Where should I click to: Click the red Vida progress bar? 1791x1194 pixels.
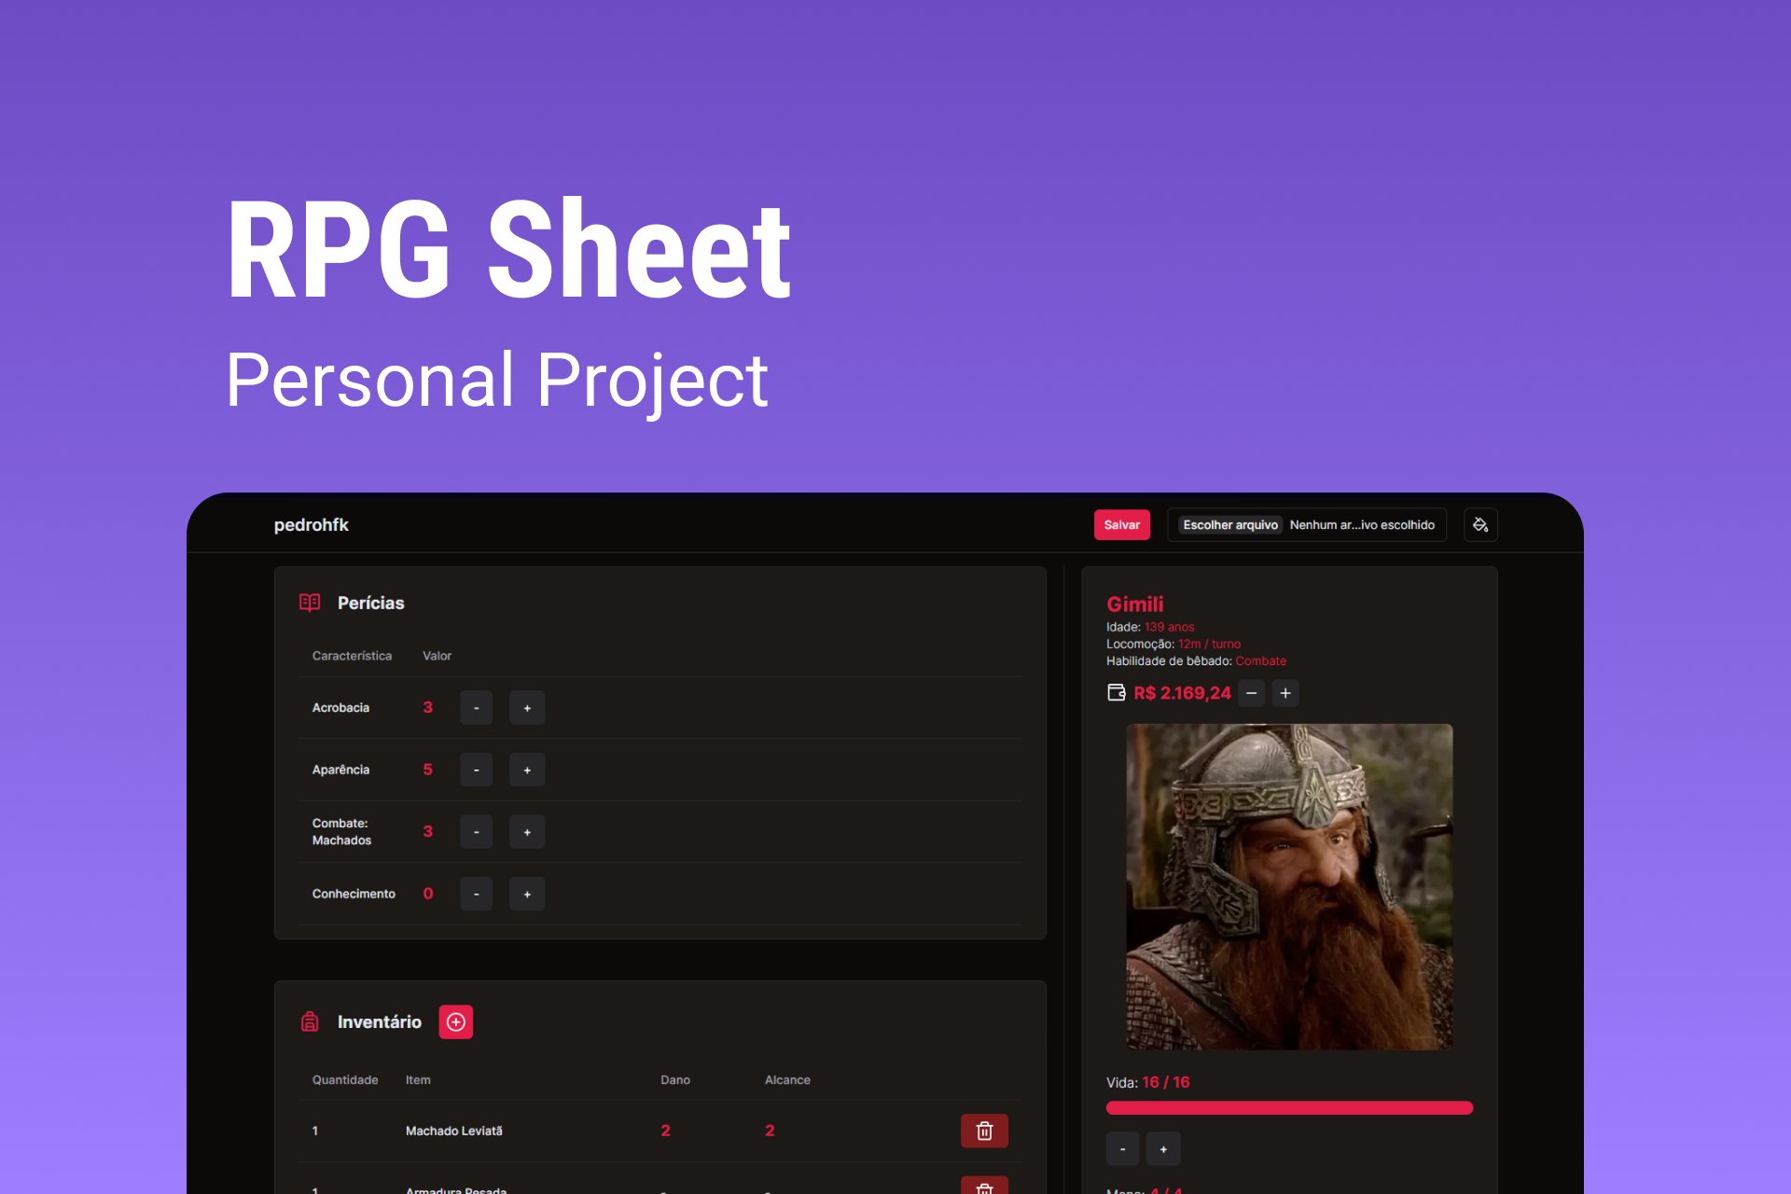[x=1289, y=1108]
